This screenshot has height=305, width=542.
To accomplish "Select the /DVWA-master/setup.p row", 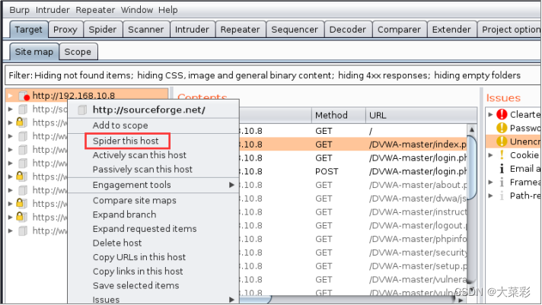I will coord(352,265).
